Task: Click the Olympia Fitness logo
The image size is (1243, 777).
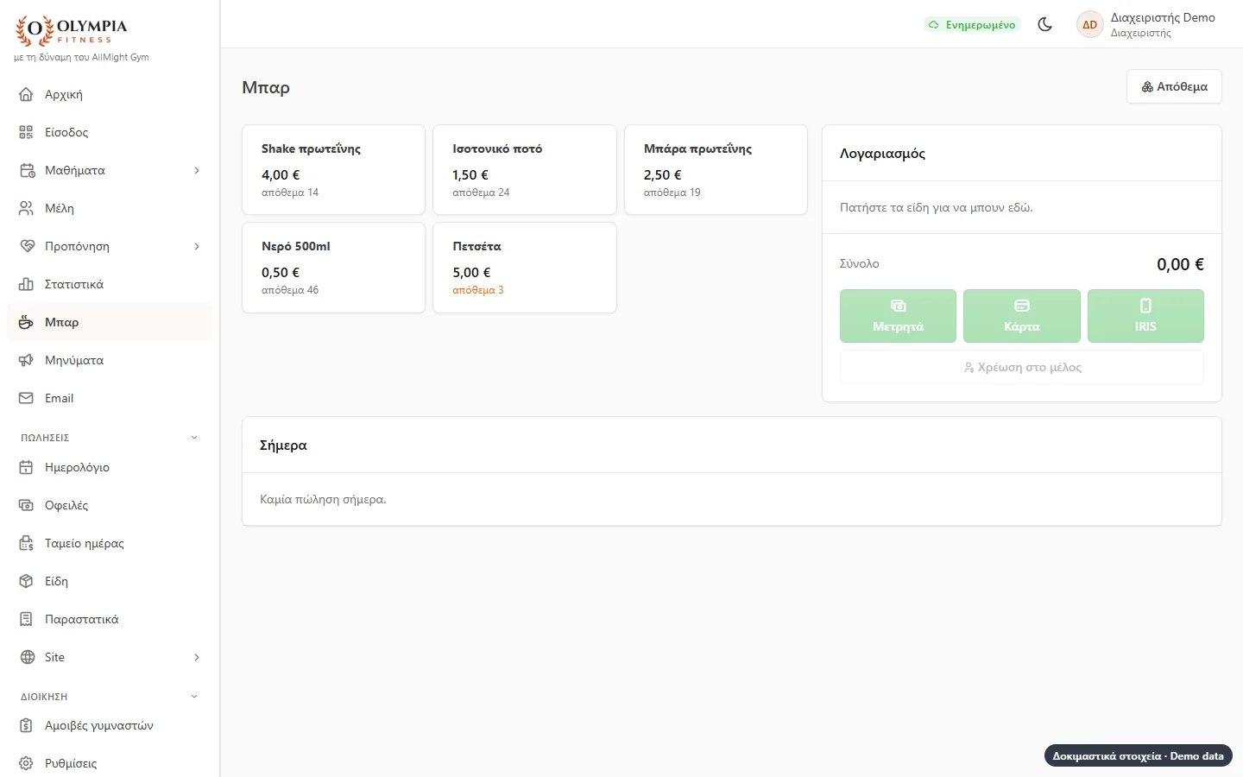Action: [72, 31]
